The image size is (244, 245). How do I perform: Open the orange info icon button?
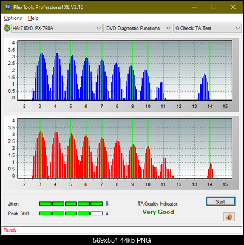pyautogui.click(x=229, y=216)
